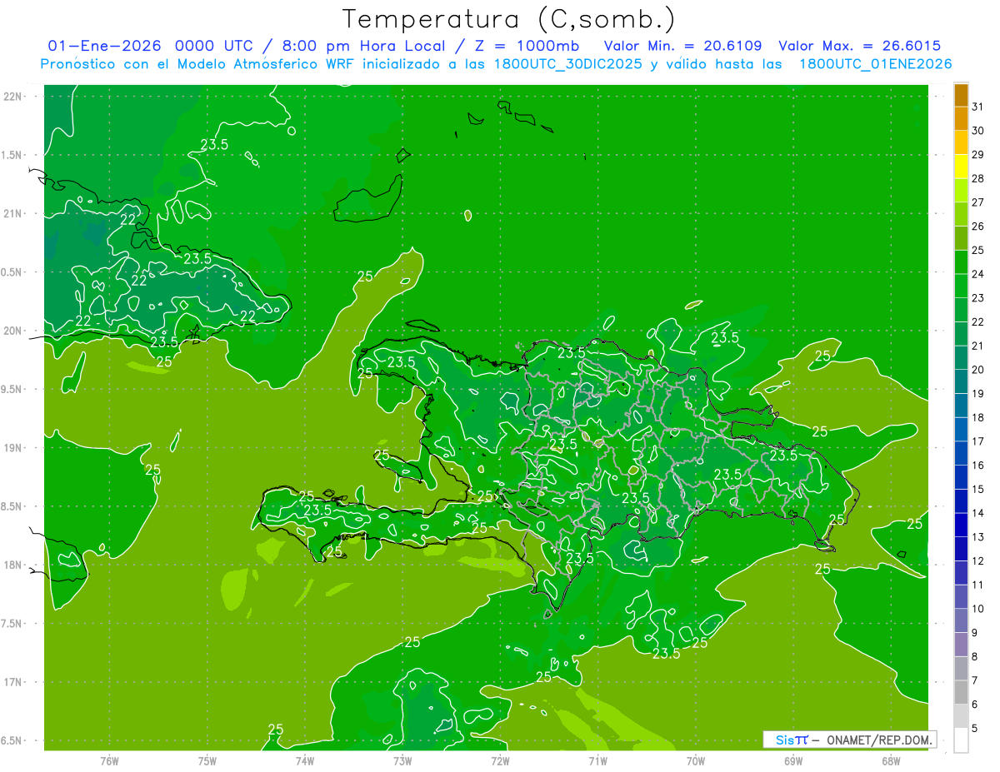Screen dimensions: 1000x772
Task: Click the 75W longitude axis label
Action: (x=207, y=760)
